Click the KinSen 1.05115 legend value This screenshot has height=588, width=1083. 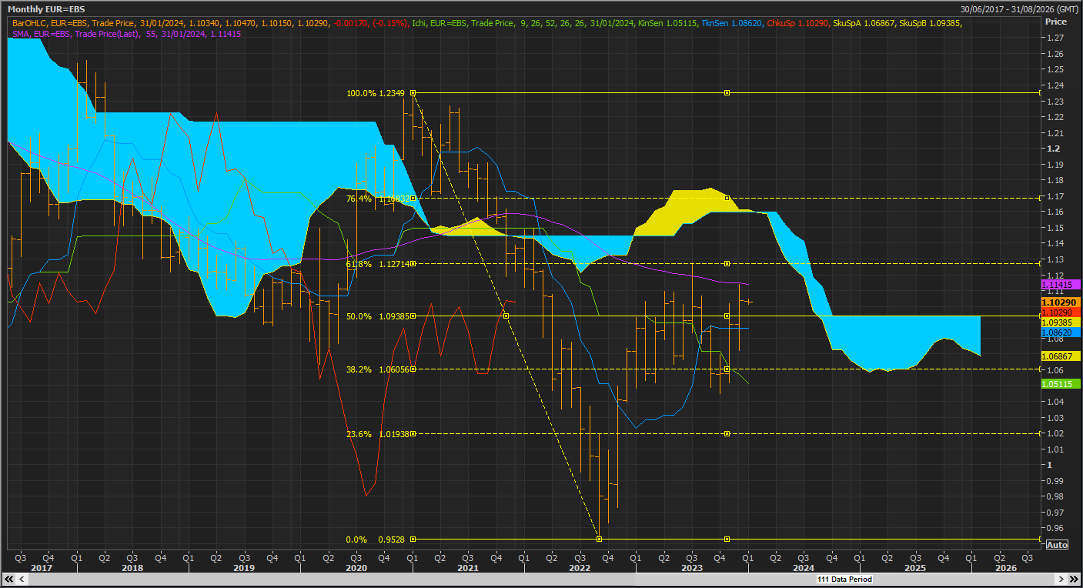tap(667, 24)
